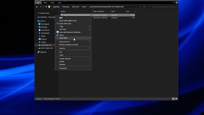Open Documents in the sidebar
The width and height of the screenshot is (204, 115).
point(45,30)
